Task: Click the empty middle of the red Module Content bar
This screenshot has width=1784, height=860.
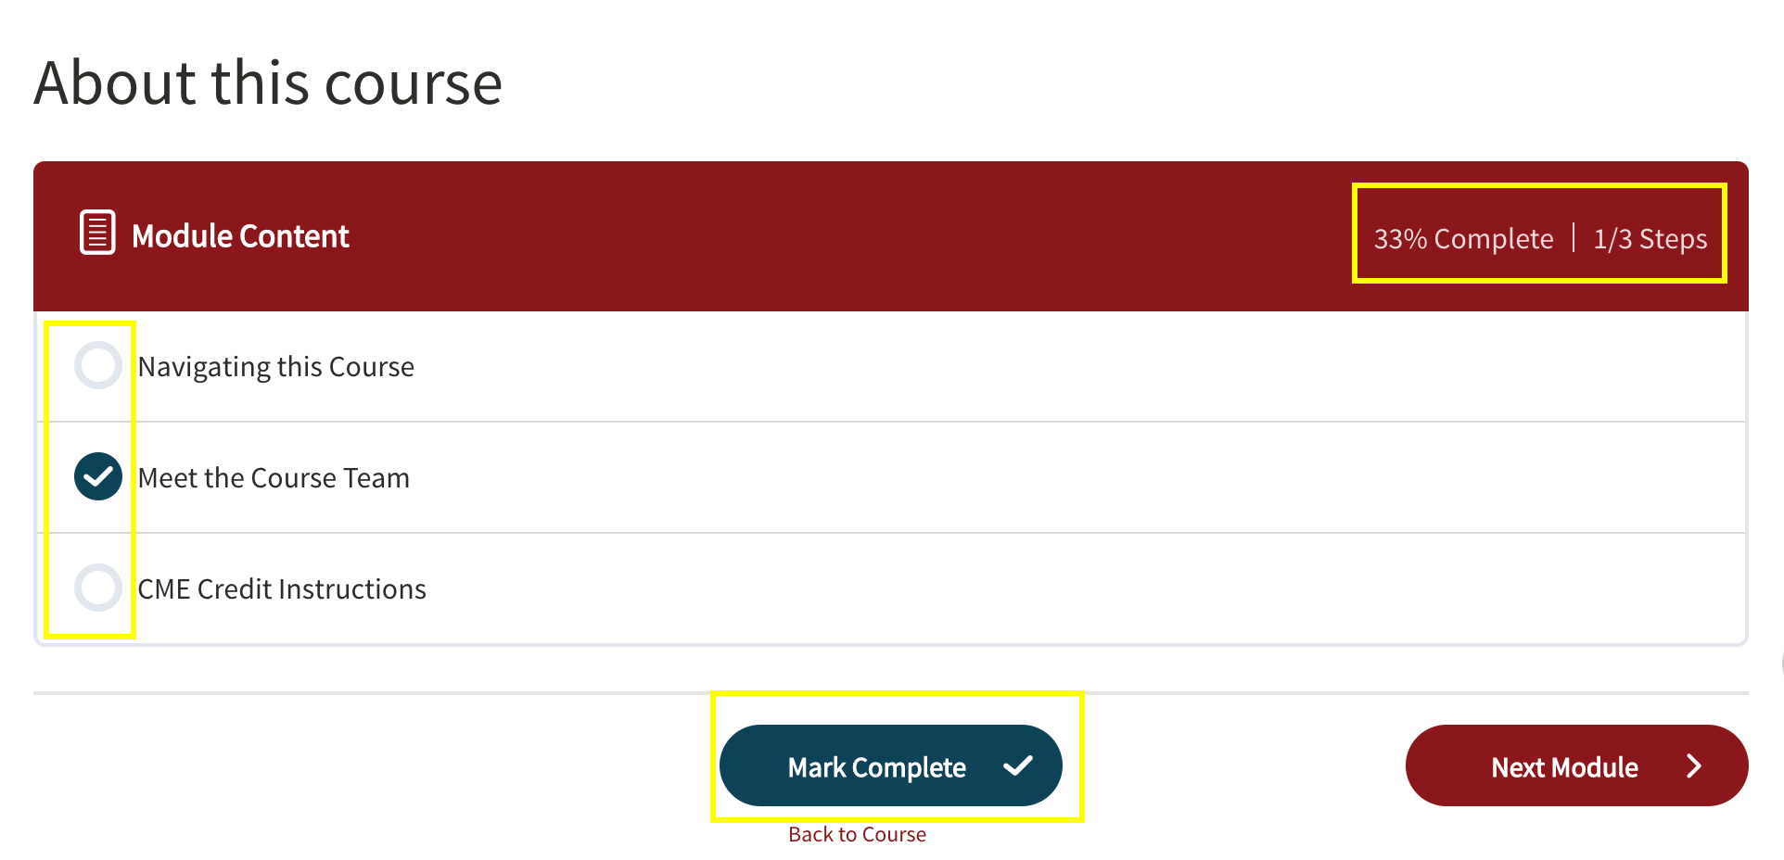Action: coord(835,236)
